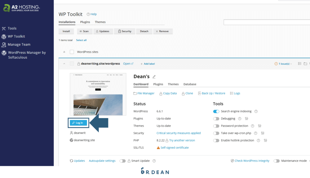
Task: Toggle Smart Update on
Action: (122, 161)
